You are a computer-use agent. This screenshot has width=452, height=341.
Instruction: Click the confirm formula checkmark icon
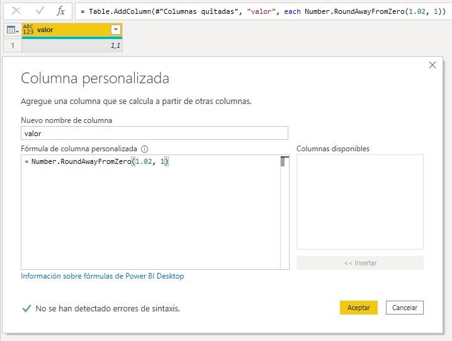[40, 11]
